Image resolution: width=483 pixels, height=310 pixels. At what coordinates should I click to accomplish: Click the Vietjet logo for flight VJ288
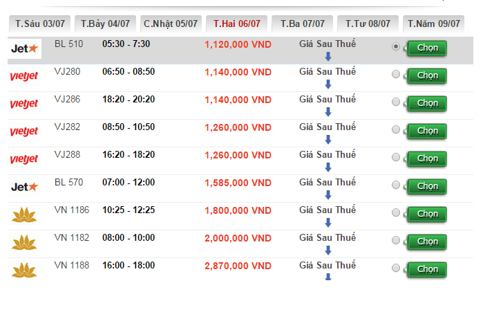[x=24, y=159]
